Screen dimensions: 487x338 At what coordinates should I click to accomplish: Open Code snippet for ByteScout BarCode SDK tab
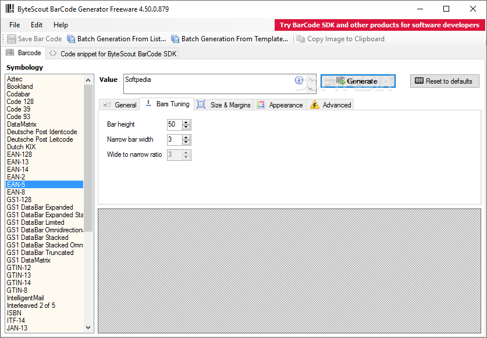[113, 53]
